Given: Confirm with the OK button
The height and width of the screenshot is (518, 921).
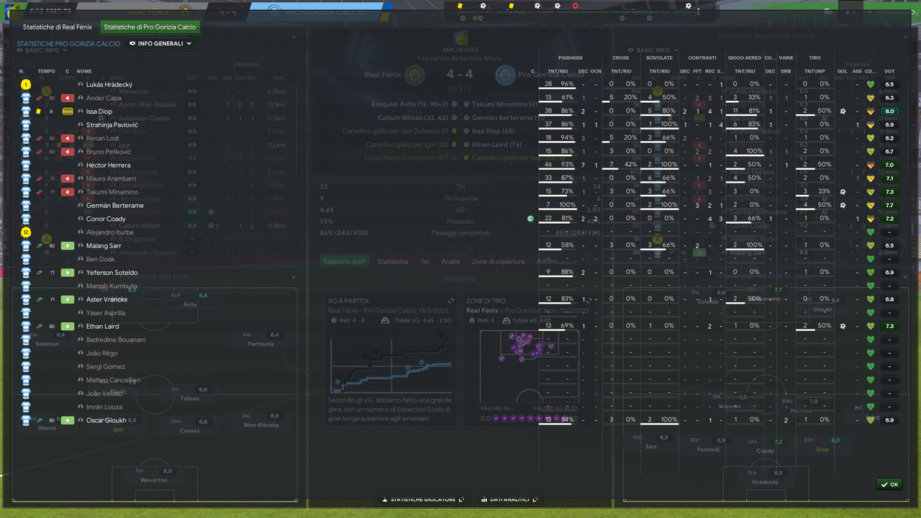Looking at the screenshot, I should (889, 484).
